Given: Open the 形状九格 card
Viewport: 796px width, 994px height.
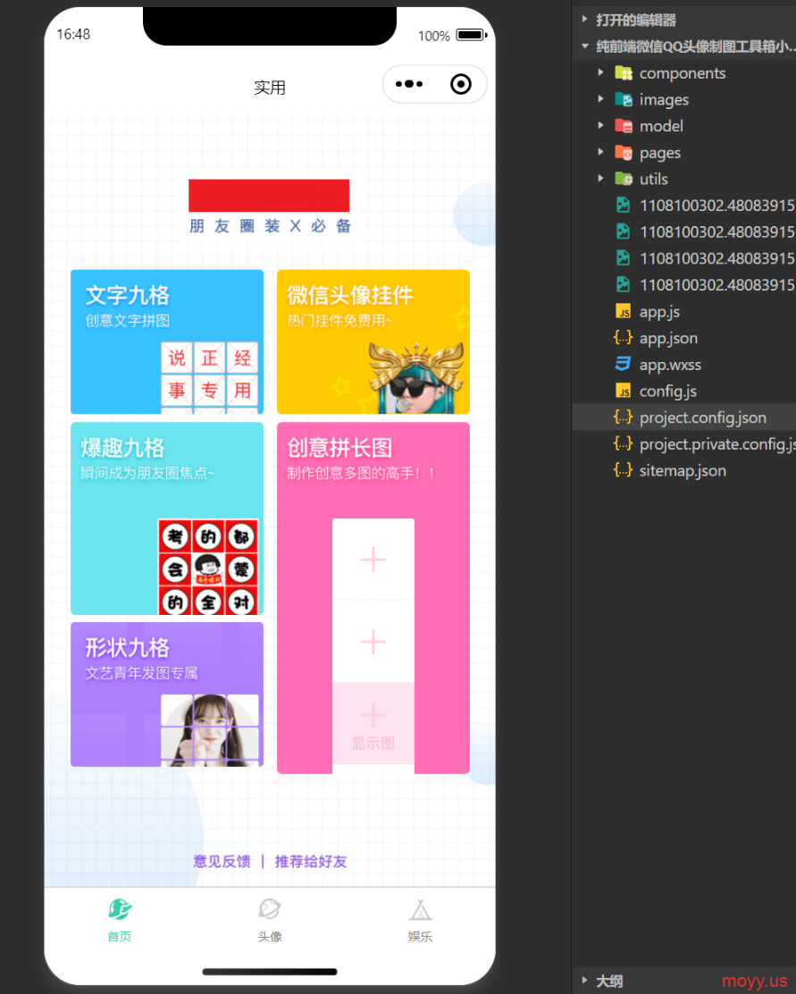Looking at the screenshot, I should [x=167, y=695].
